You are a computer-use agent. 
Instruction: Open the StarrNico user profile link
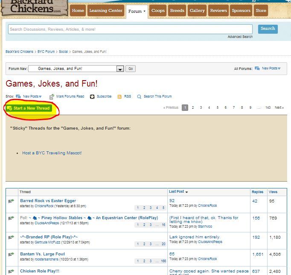click(x=205, y=226)
